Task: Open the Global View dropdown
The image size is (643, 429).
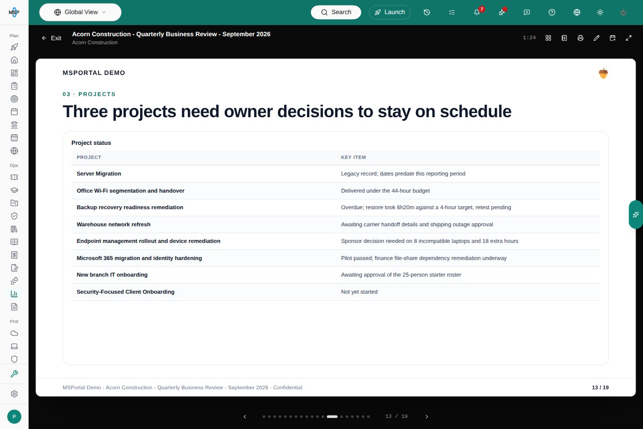Action: [x=80, y=12]
